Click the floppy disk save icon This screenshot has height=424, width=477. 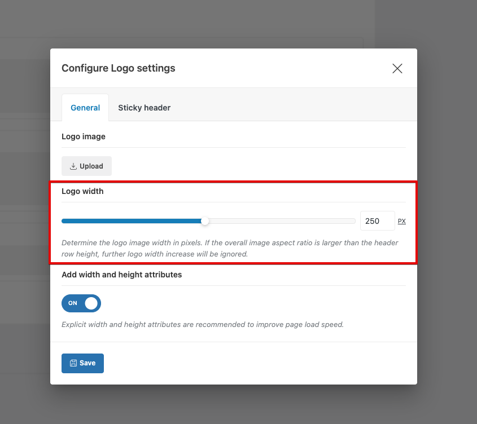click(73, 363)
